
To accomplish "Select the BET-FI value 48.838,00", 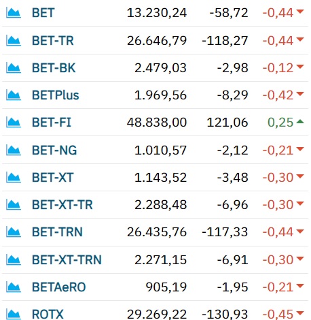I will [157, 123].
